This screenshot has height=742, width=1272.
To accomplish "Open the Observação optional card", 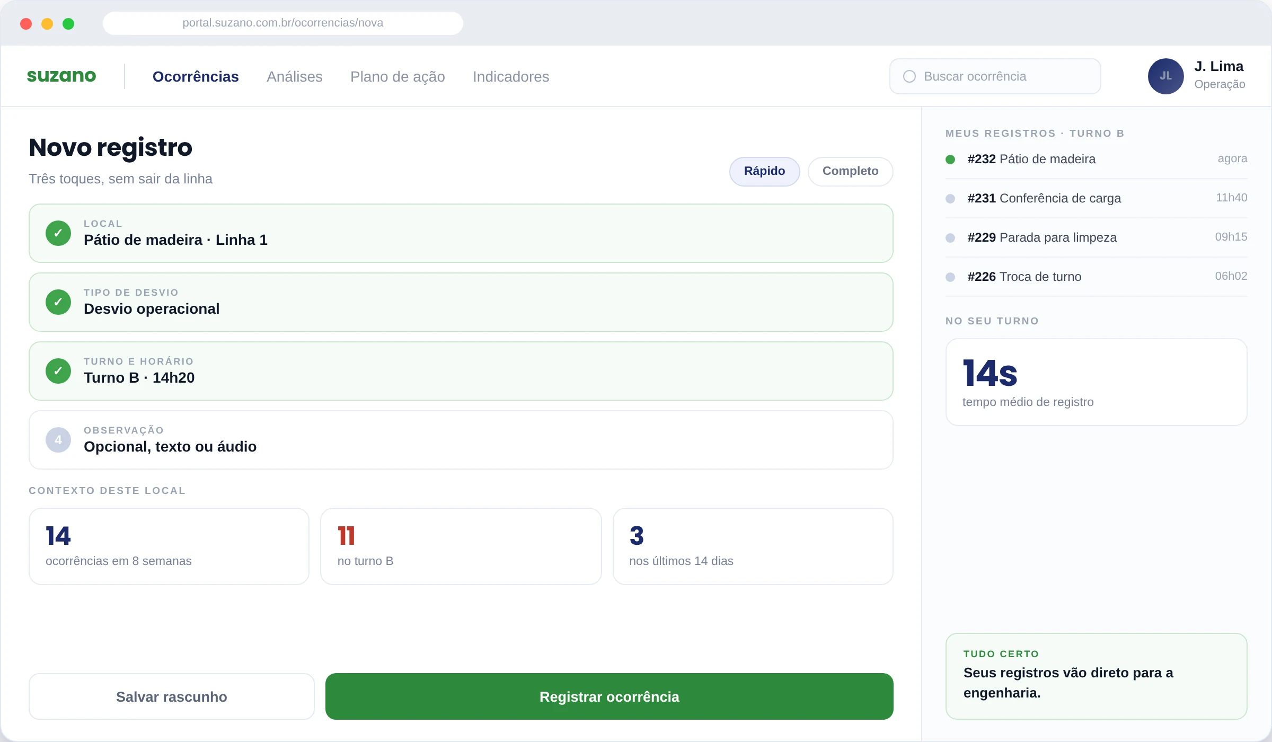I will (x=461, y=440).
